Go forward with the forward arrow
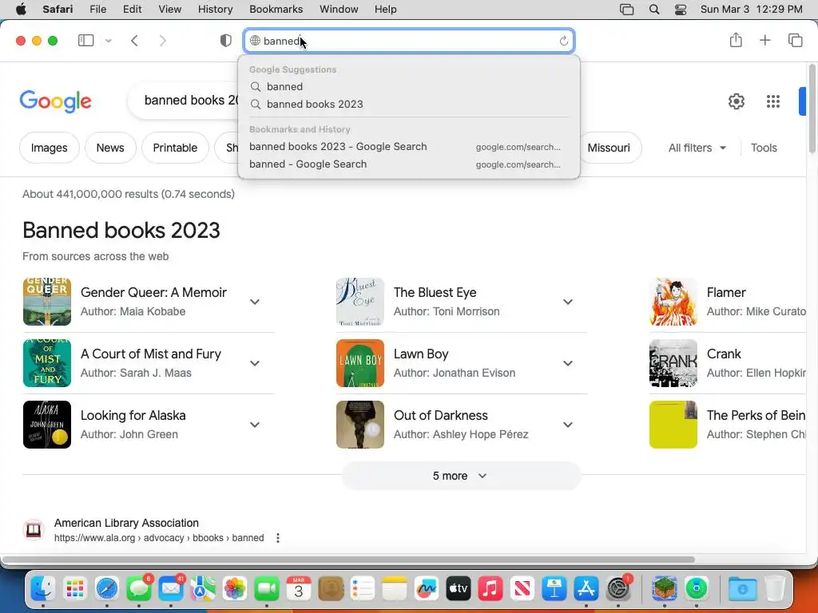The width and height of the screenshot is (818, 613). (x=163, y=41)
